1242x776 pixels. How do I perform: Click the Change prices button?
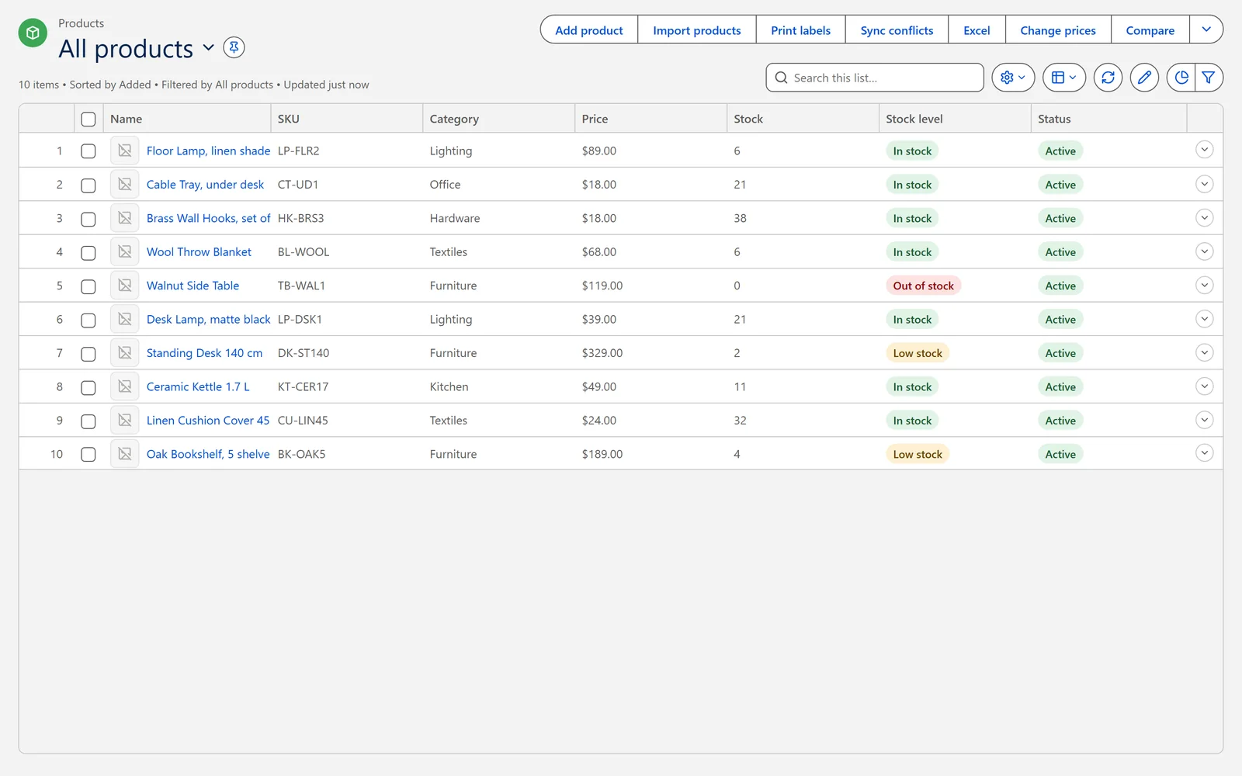tap(1058, 29)
